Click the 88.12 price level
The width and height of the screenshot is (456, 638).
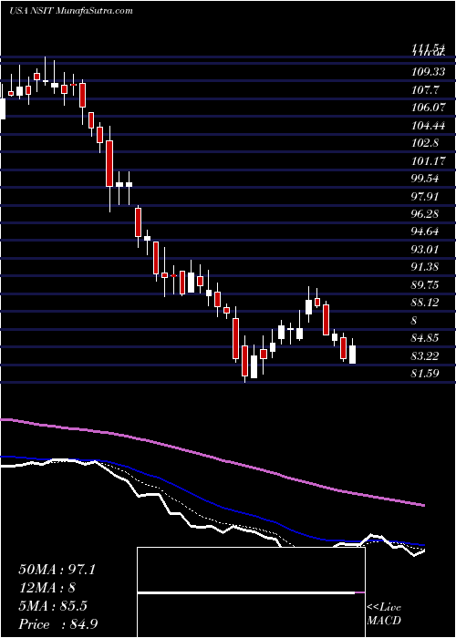point(426,304)
